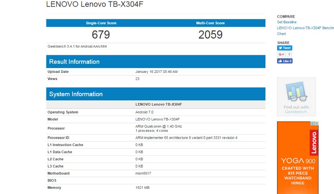Open the LENOVO TB-X304F Benchmark Chart link
This screenshot has height=194, width=334.
305,28
